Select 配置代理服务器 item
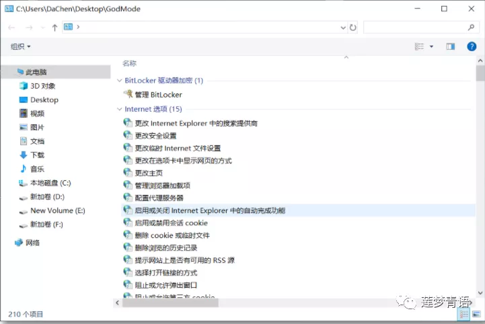 153,198
